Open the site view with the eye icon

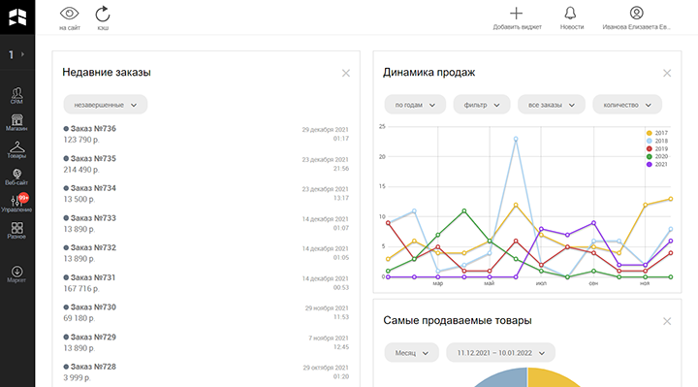(70, 18)
